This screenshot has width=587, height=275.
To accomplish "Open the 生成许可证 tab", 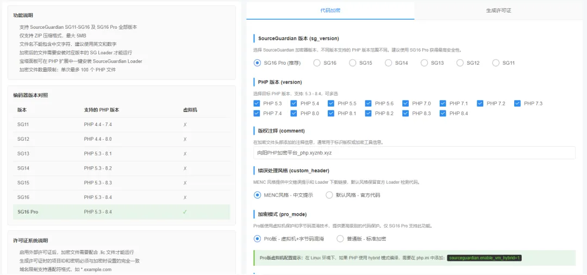I will pos(498,10).
